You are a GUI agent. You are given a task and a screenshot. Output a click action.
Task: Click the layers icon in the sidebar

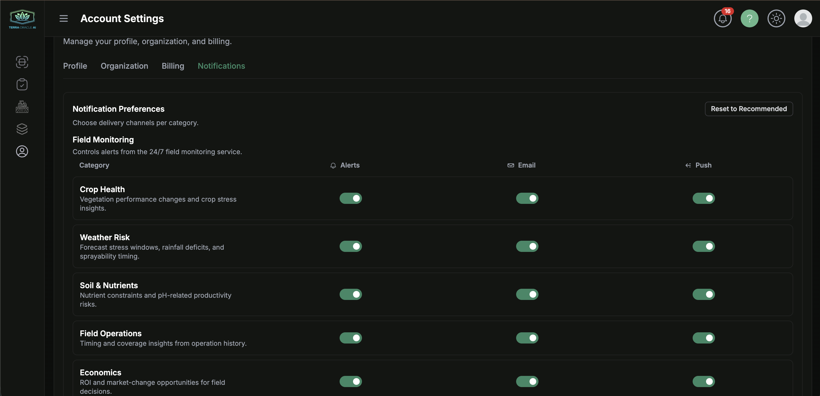click(x=22, y=129)
